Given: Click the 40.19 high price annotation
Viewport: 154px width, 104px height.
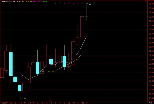Looking at the screenshot, I should tap(91, 4).
